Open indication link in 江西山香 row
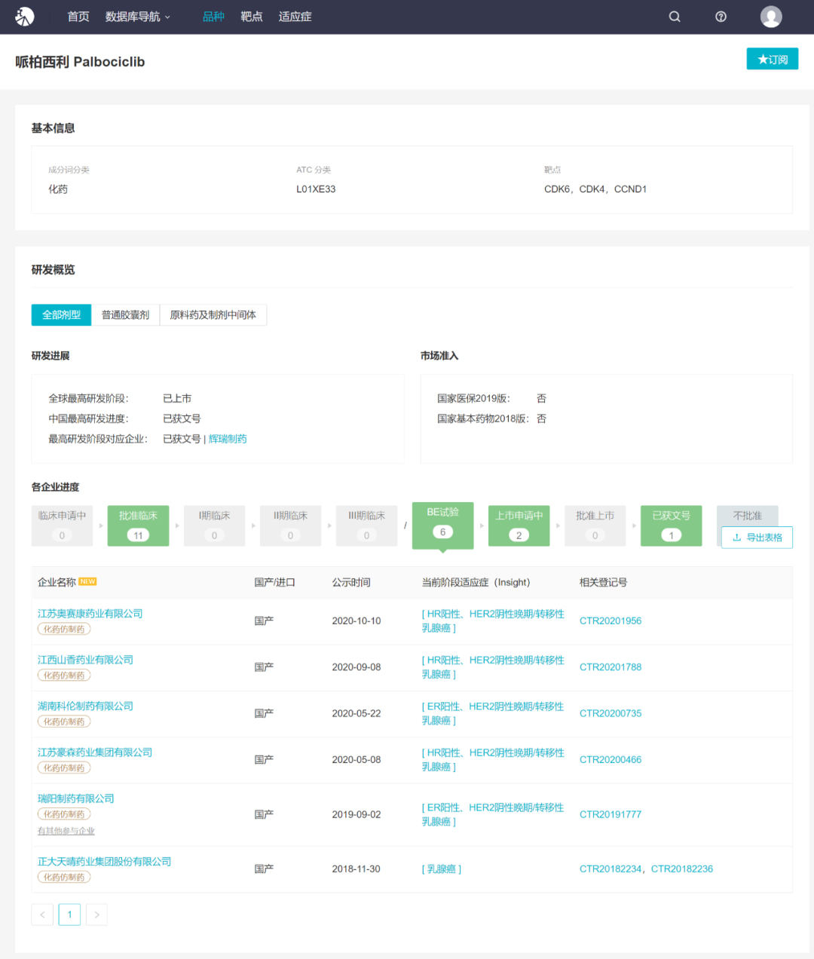The width and height of the screenshot is (814, 959). (x=493, y=667)
